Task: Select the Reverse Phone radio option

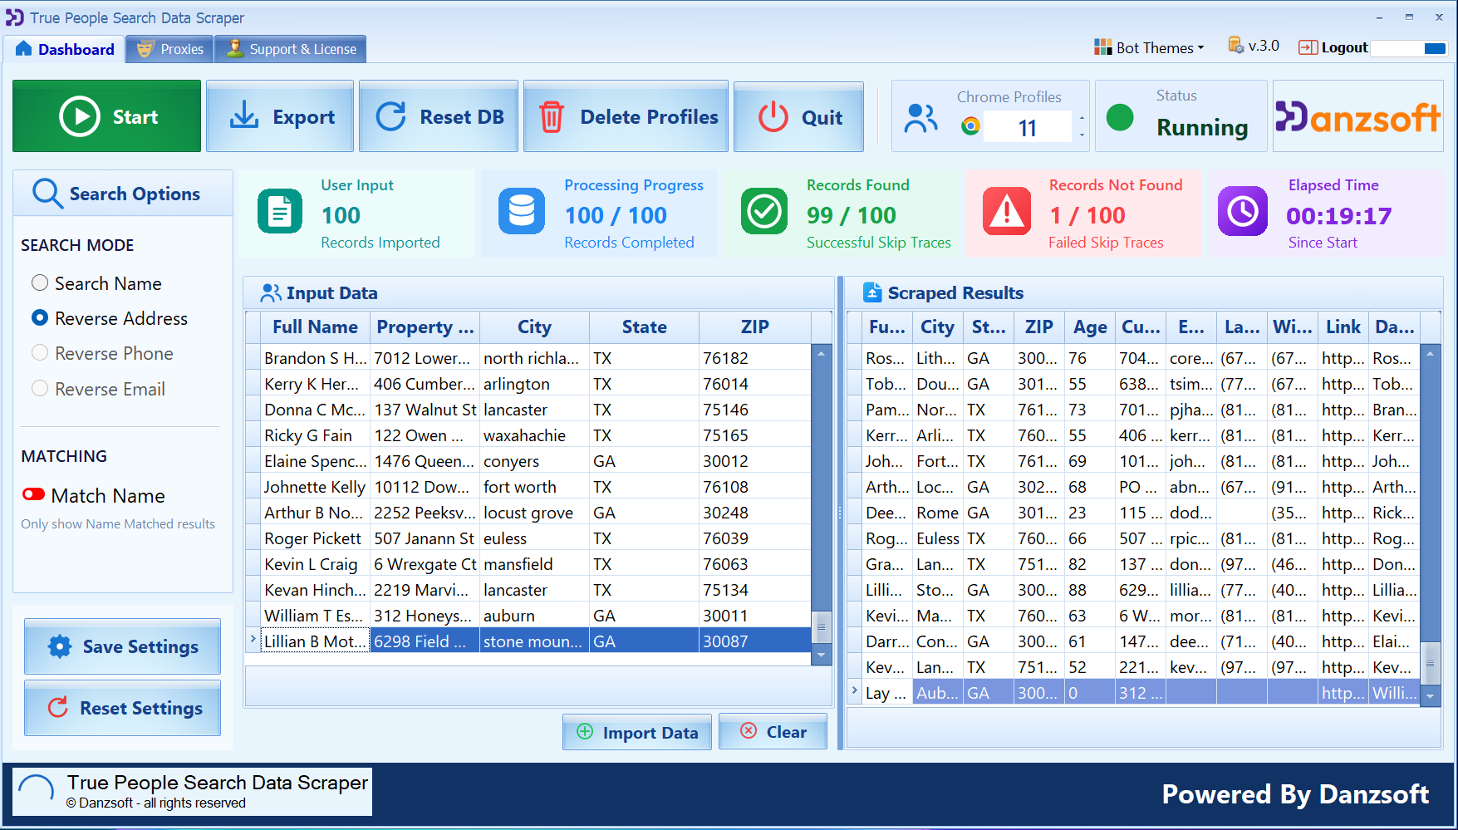Action: point(40,353)
